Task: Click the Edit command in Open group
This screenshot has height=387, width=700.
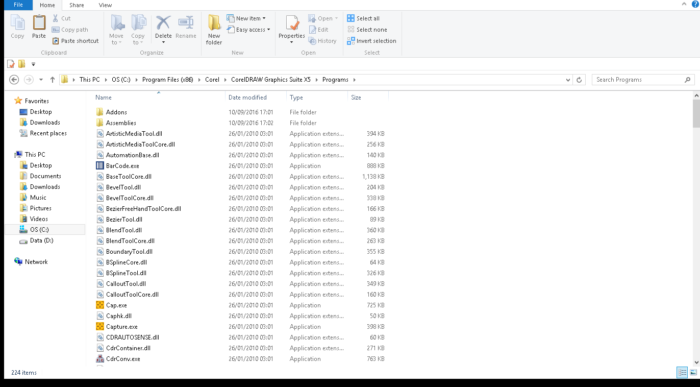Action: point(318,30)
